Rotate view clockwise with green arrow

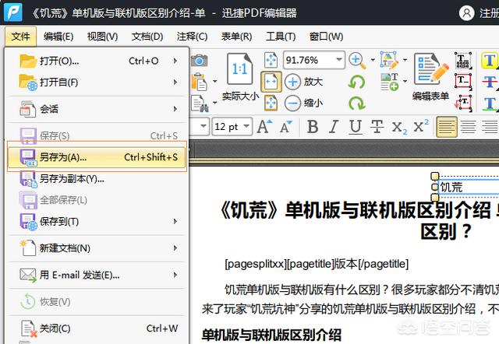click(x=357, y=104)
